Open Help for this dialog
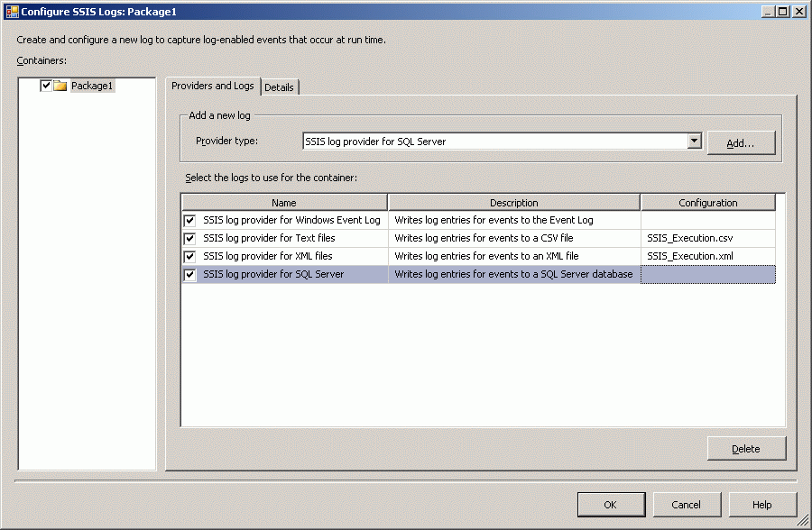Screen dimensions: 812x530 pos(762,505)
